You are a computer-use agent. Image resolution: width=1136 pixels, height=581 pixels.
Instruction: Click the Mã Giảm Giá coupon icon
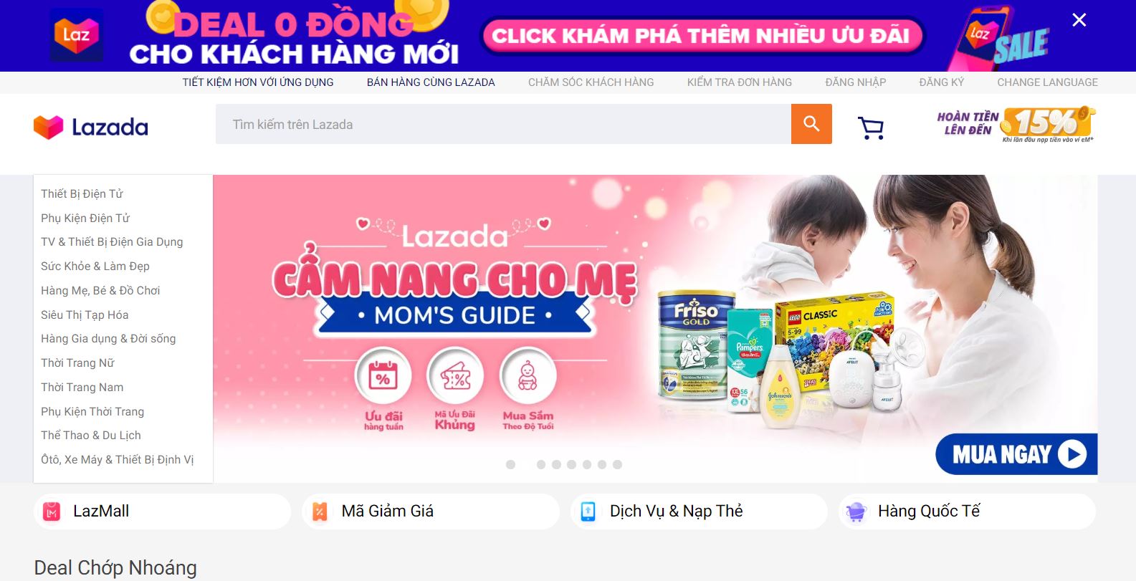[320, 512]
